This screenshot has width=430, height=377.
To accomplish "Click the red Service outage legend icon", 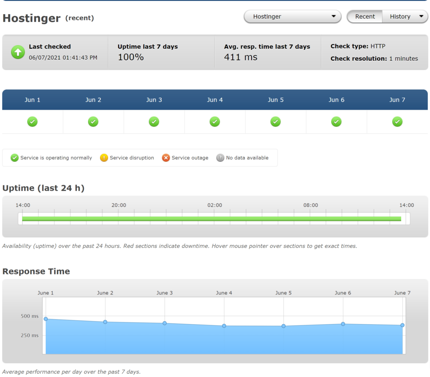I will click(166, 158).
